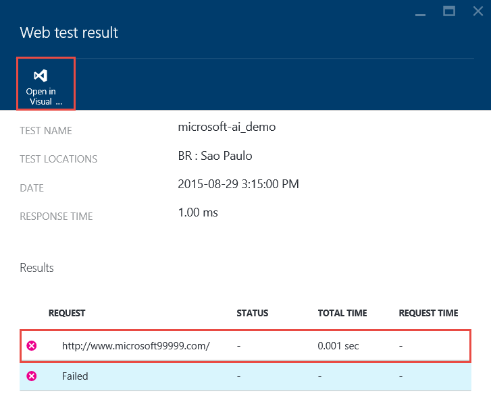This screenshot has width=491, height=404.
Task: Click the BR : Sao Paulo location value
Action: (x=215, y=156)
